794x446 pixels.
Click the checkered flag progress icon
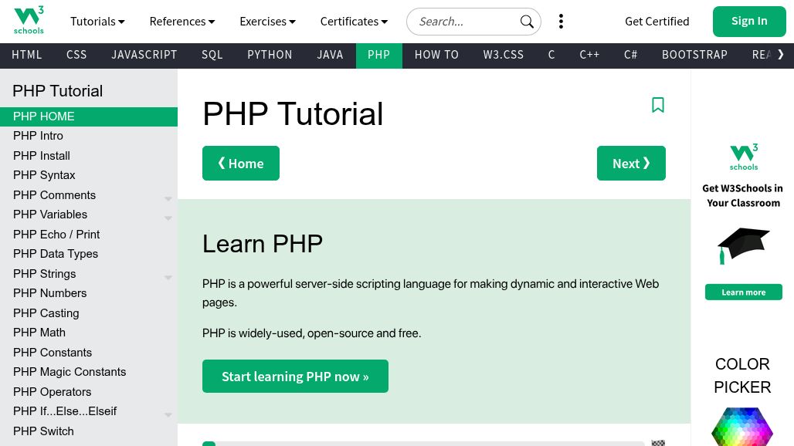click(658, 443)
